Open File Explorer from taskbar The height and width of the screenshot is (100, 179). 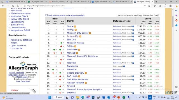(78, 97)
